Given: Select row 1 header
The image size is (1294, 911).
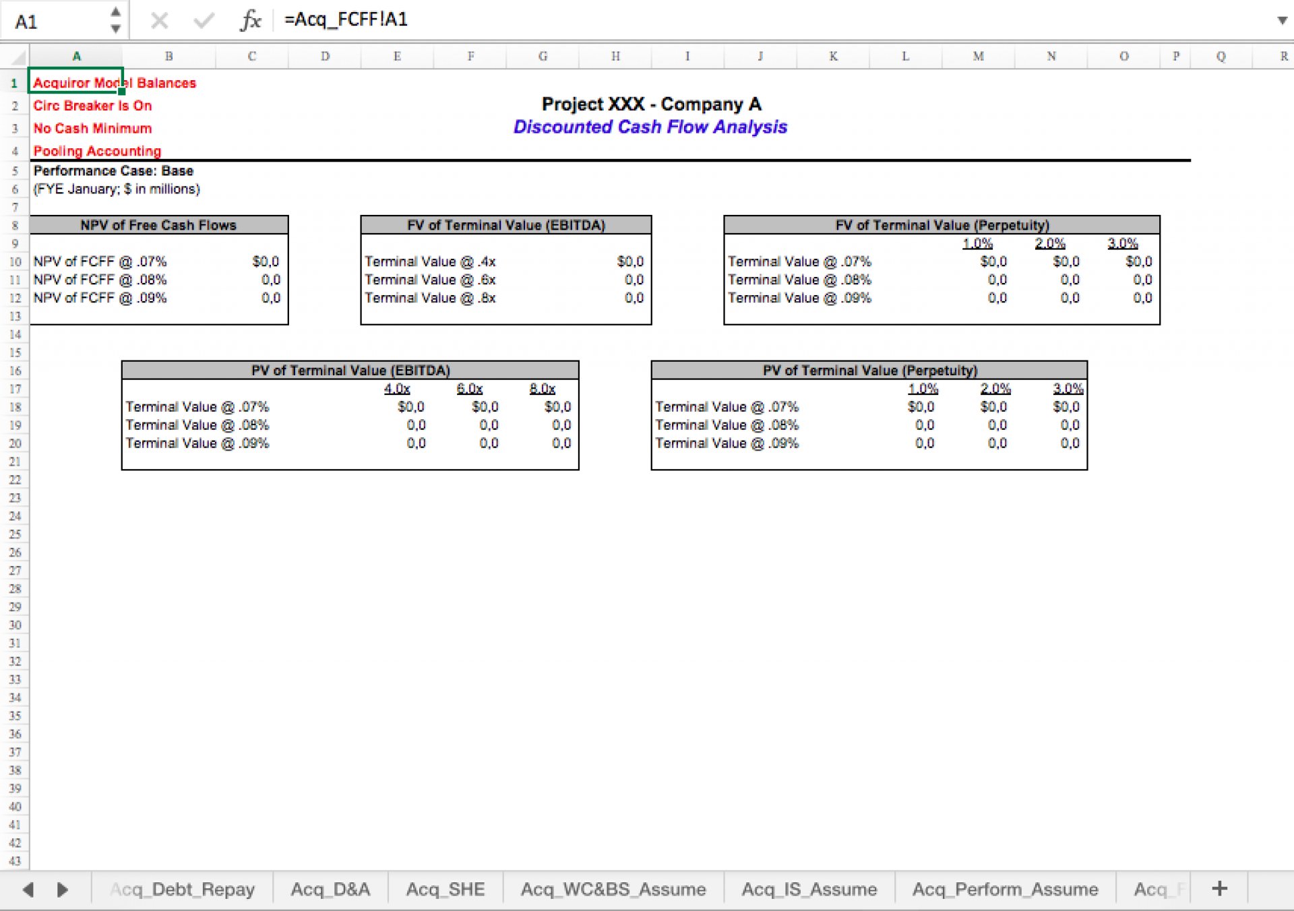Looking at the screenshot, I should click(14, 83).
